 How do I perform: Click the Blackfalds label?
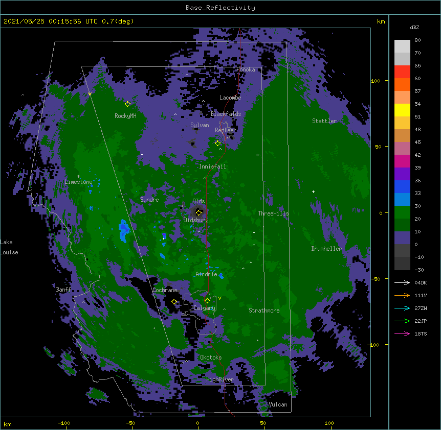click(x=226, y=114)
